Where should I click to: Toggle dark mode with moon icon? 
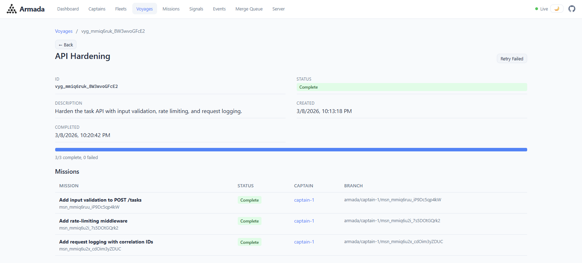pos(557,9)
